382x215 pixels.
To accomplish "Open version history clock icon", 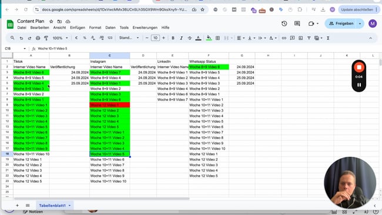I will click(x=284, y=23).
